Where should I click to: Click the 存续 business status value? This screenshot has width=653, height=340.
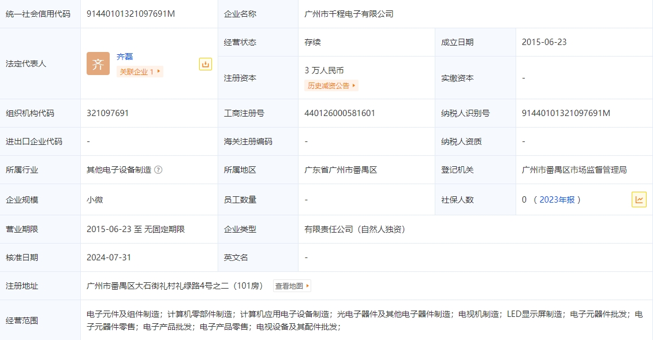312,42
